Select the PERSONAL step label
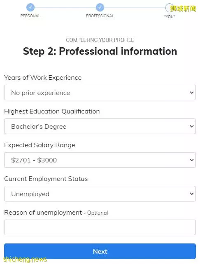Screen dimensions: 200x264 (x=30, y=16)
